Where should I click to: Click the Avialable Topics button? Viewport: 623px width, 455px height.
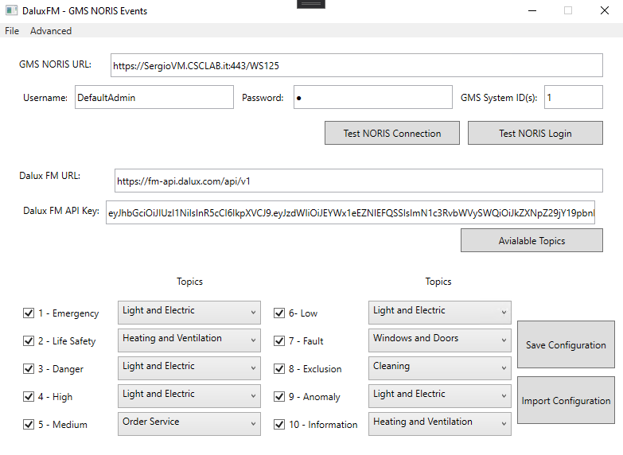click(x=531, y=240)
